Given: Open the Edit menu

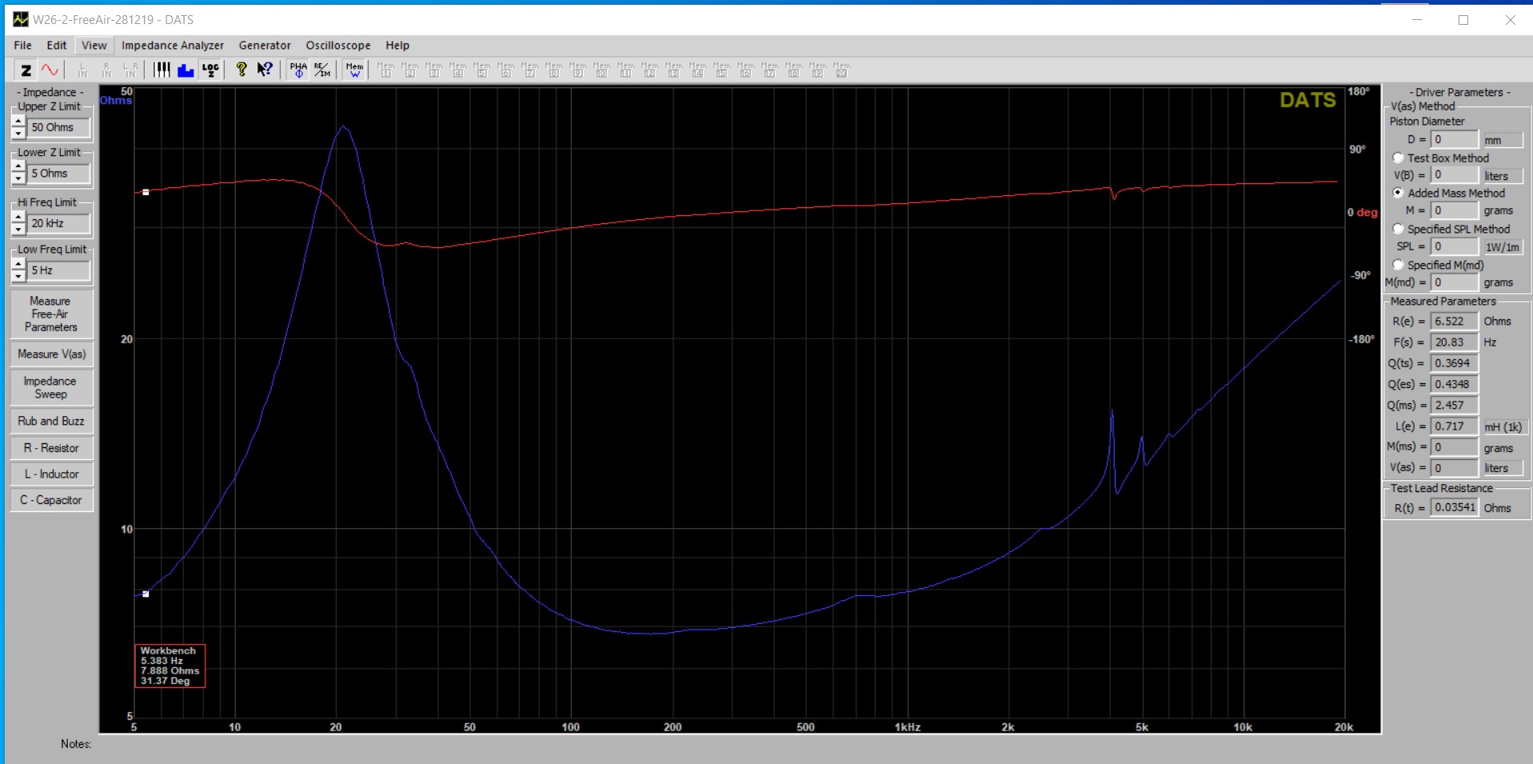Looking at the screenshot, I should point(57,46).
